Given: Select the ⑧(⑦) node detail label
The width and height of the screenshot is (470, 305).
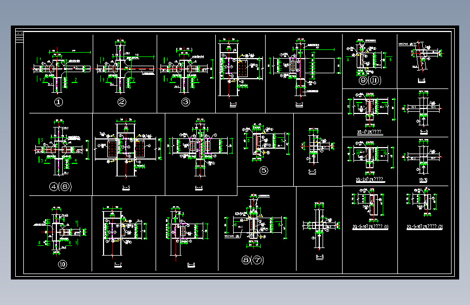Looking at the screenshot, I should [x=253, y=259].
